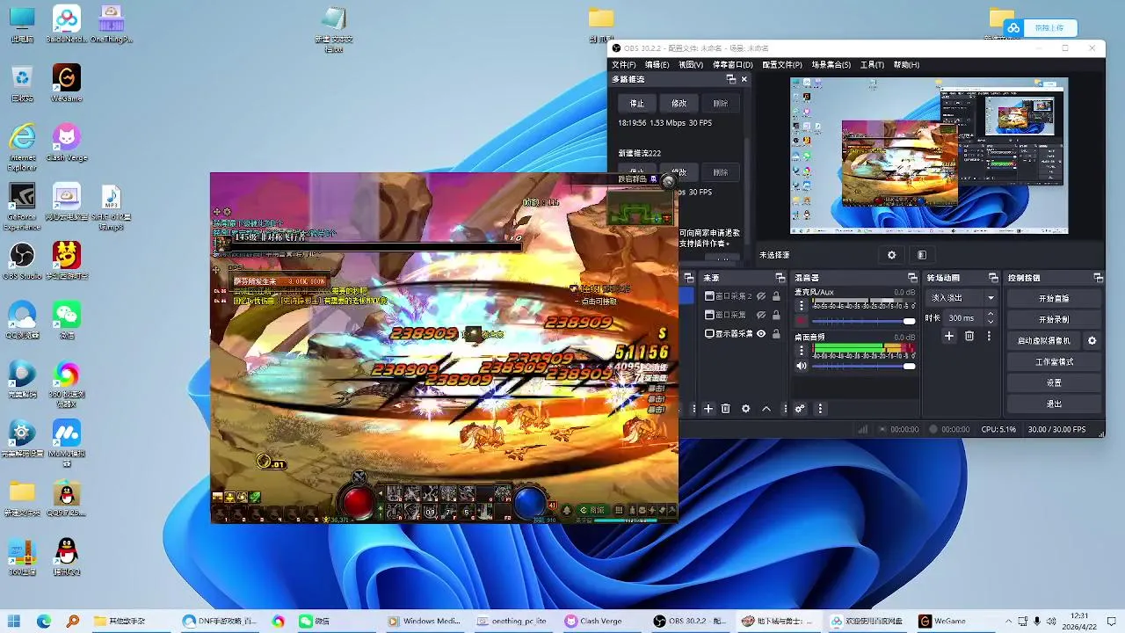1125x633 pixels.
Task: Mute the 桌面音频 speaker
Action: [802, 366]
